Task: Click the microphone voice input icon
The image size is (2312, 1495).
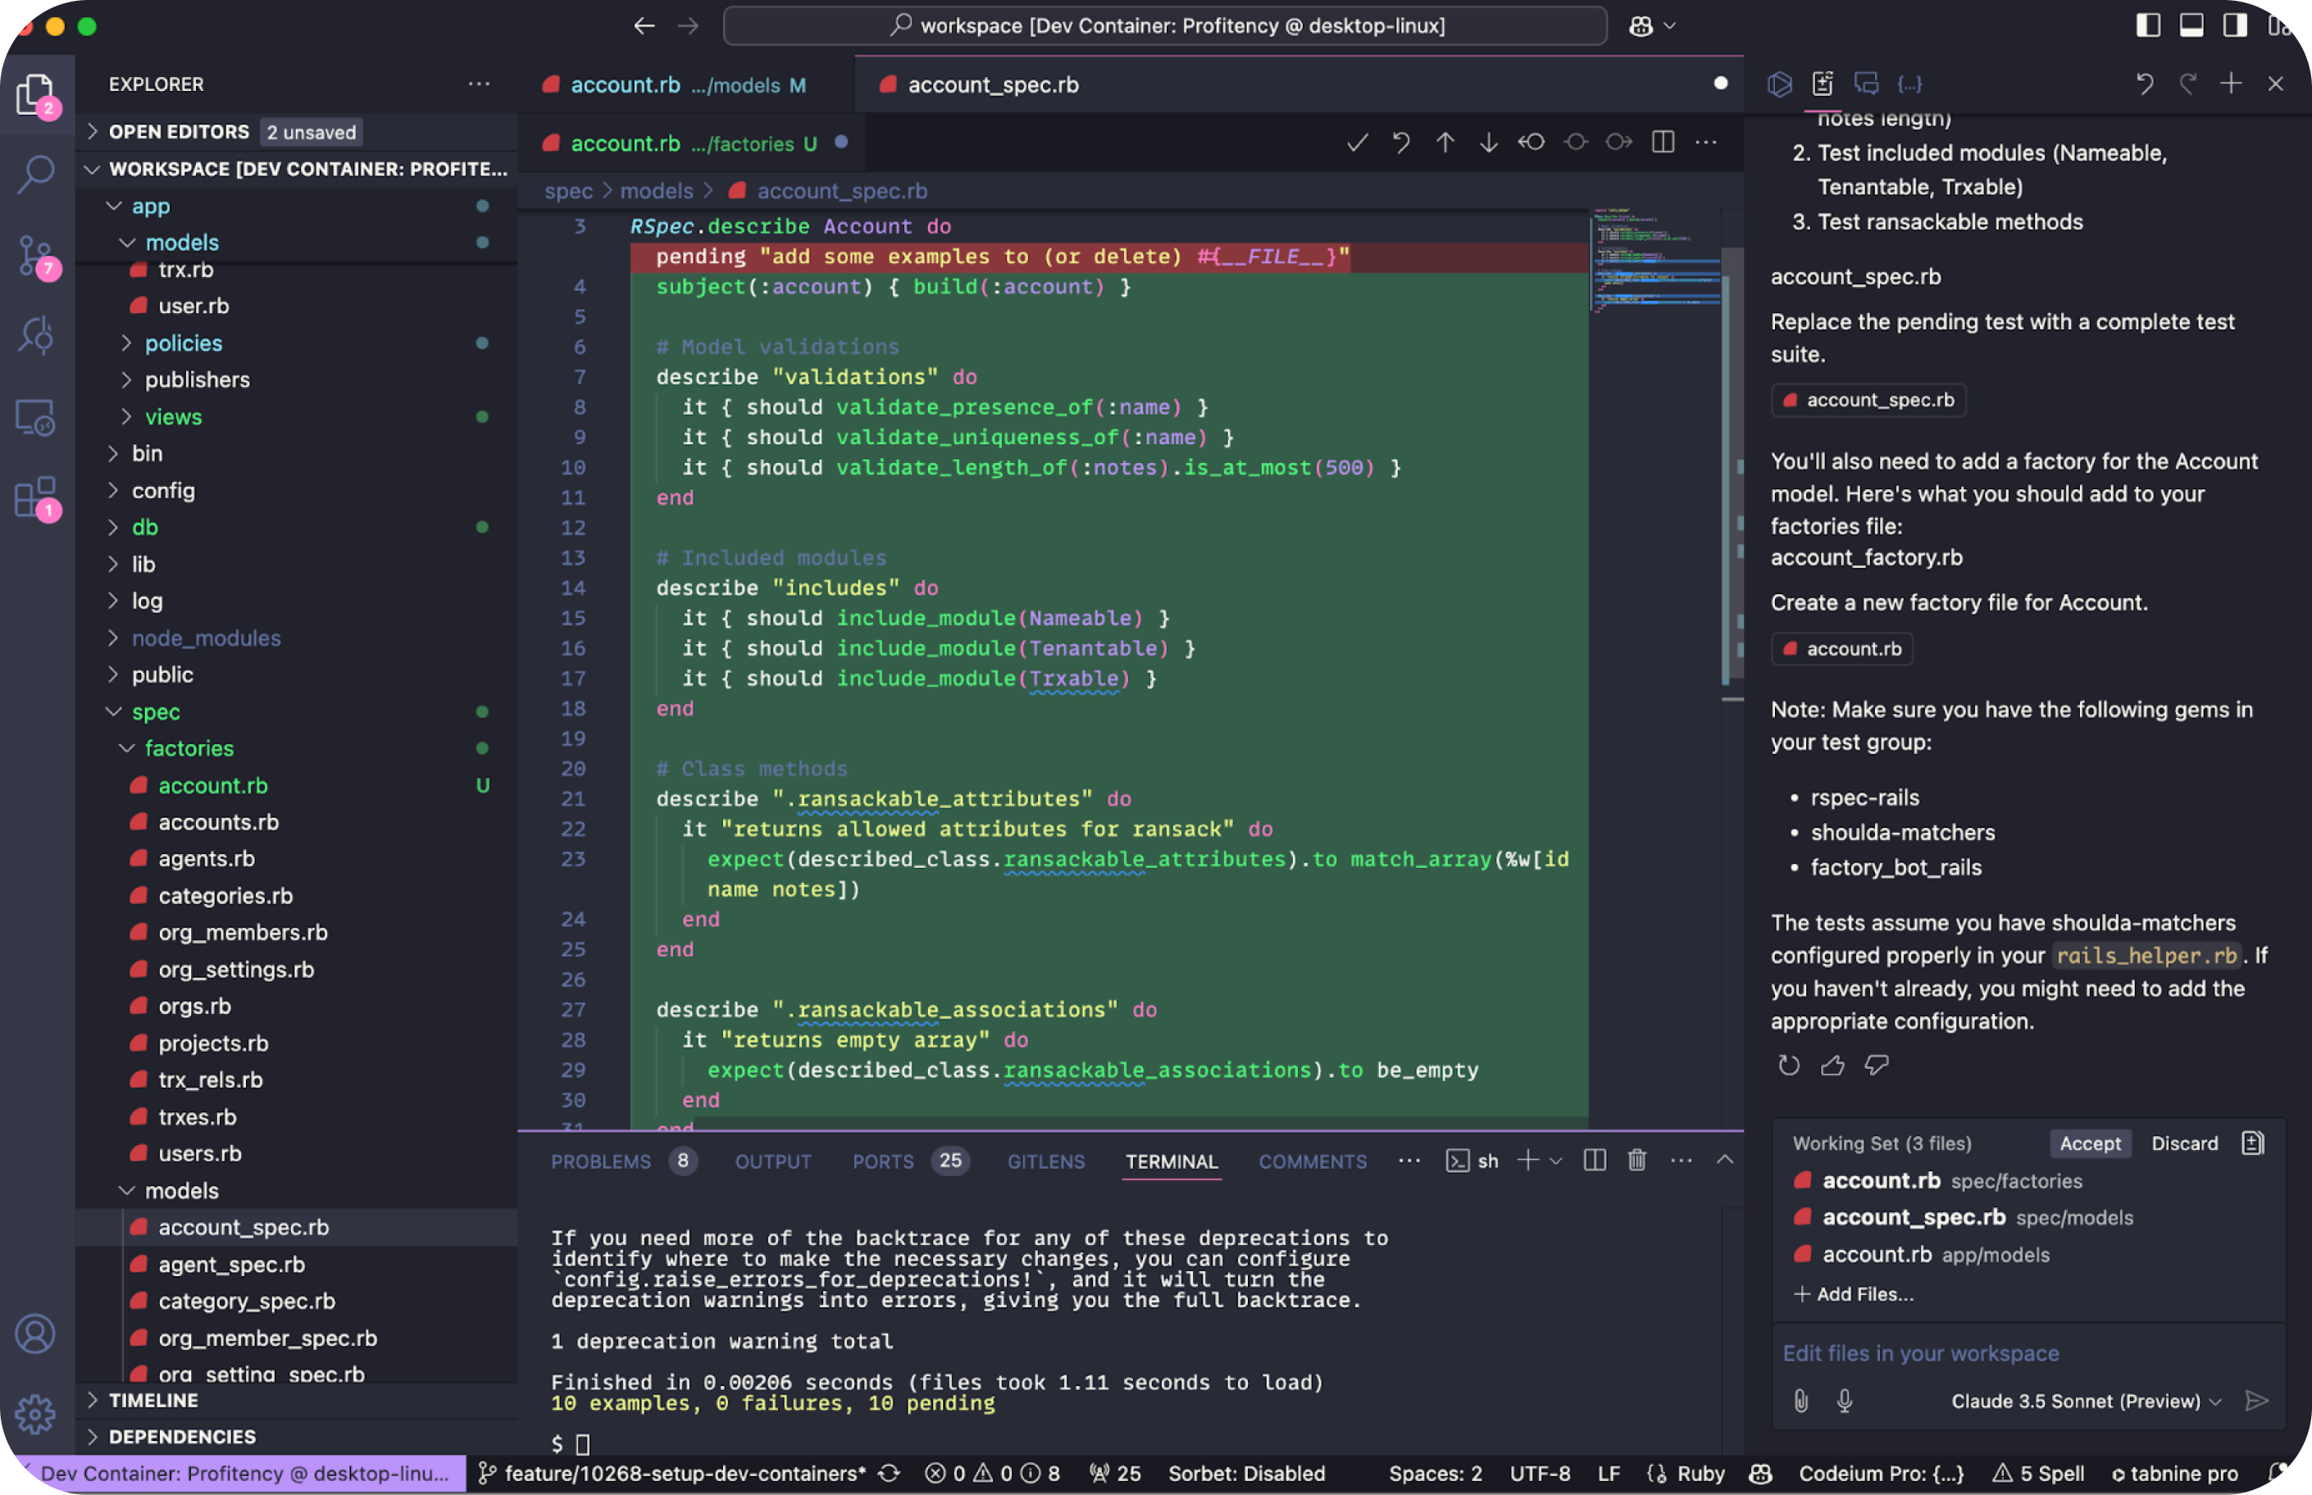Action: [x=1844, y=1401]
